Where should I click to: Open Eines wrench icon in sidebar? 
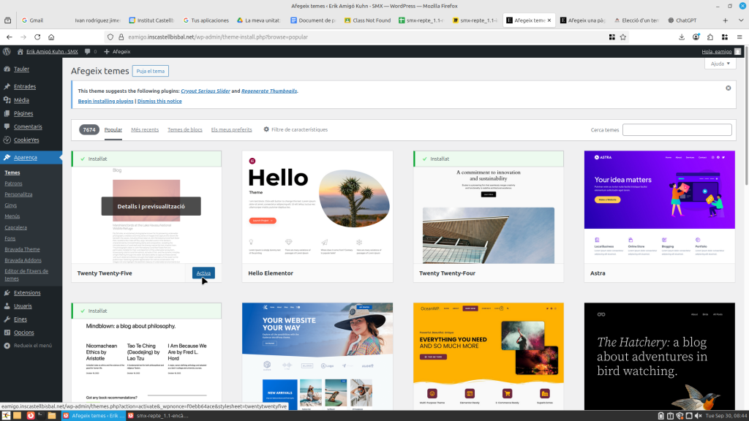[x=7, y=319]
